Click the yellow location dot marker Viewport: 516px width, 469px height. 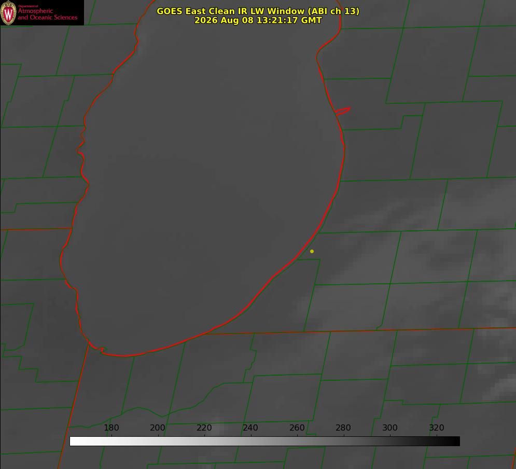click(312, 251)
